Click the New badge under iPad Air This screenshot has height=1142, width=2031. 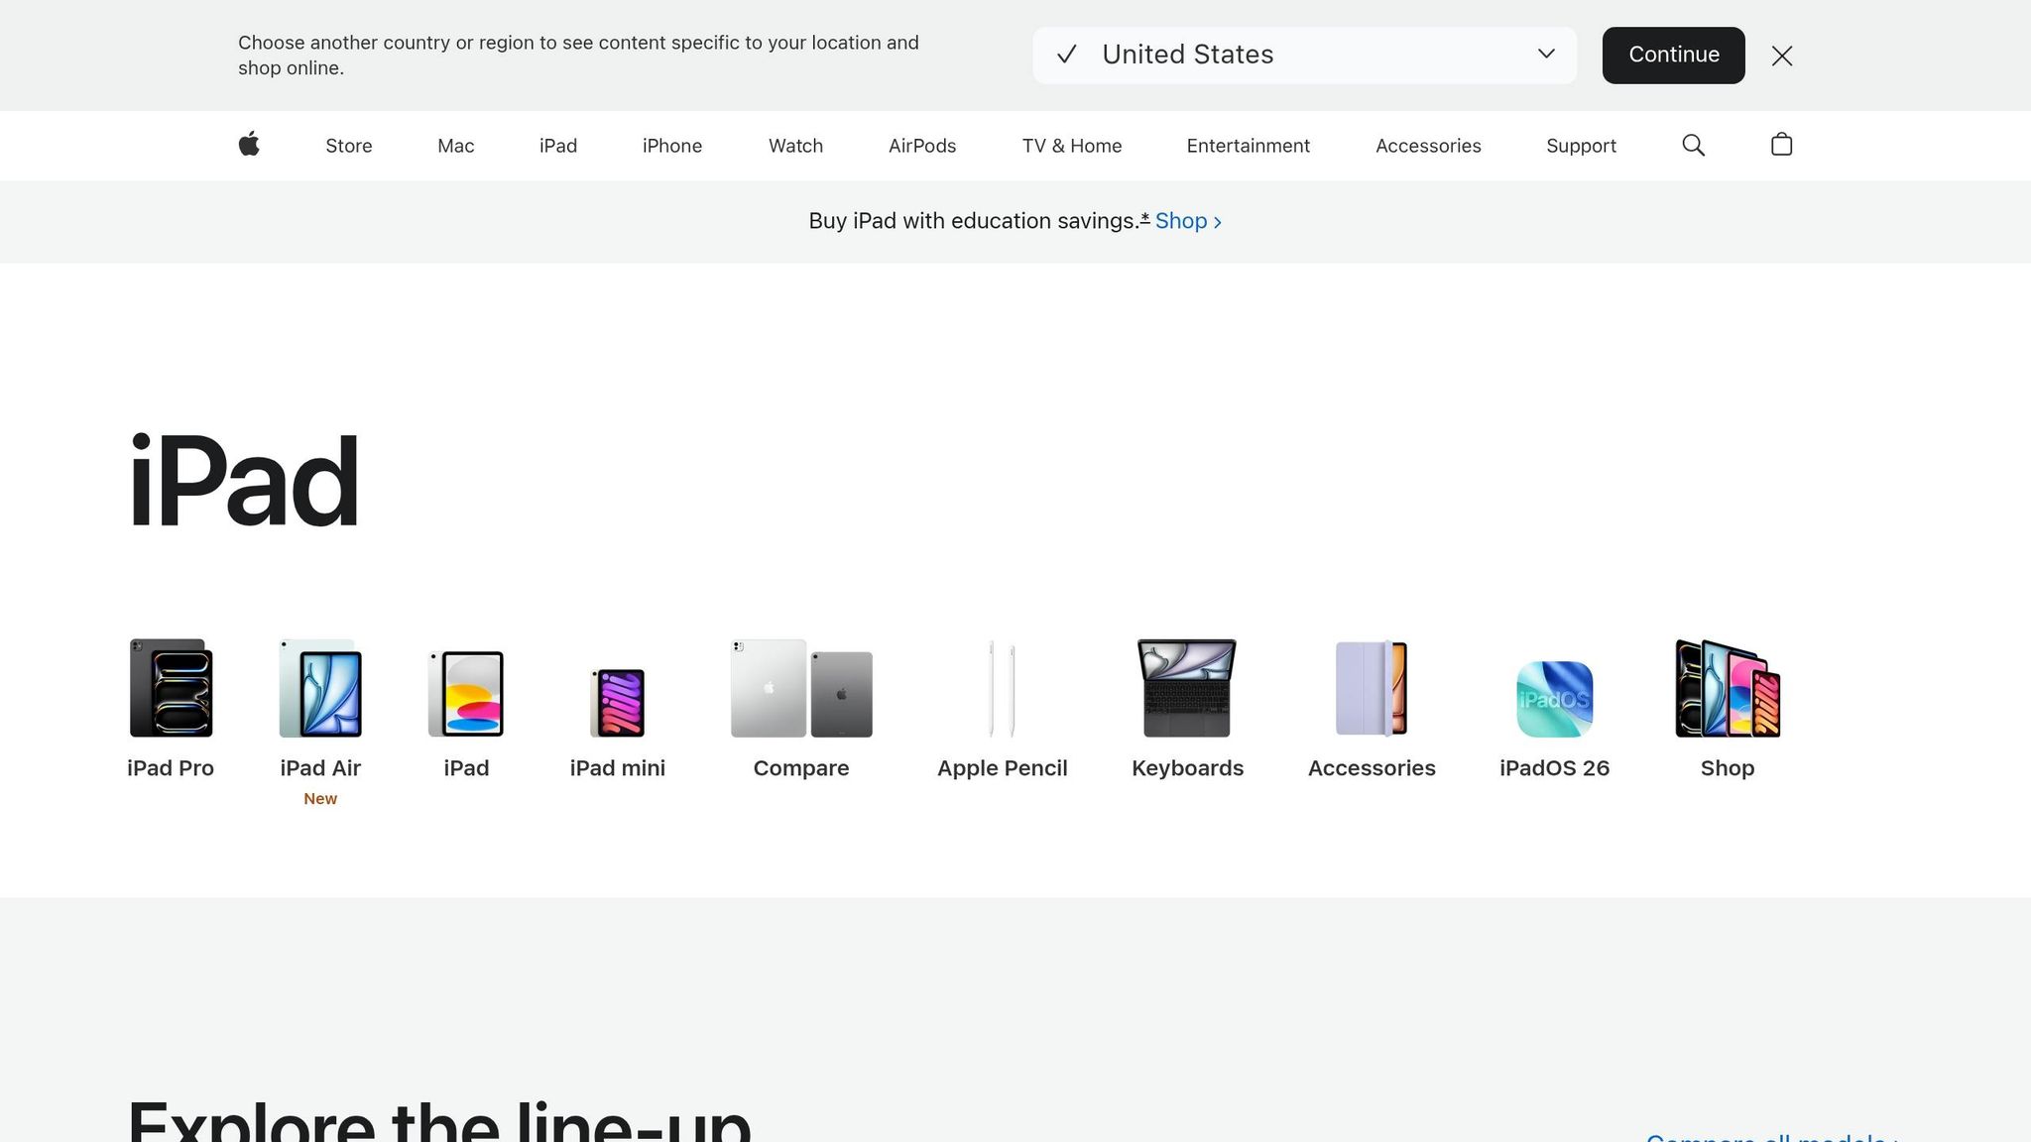[320, 799]
